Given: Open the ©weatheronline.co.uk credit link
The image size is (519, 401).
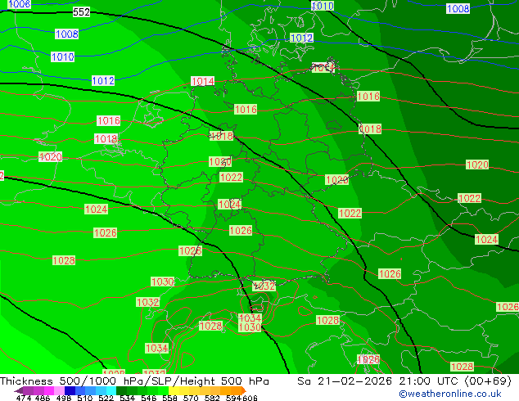Looking at the screenshot, I should (x=449, y=394).
